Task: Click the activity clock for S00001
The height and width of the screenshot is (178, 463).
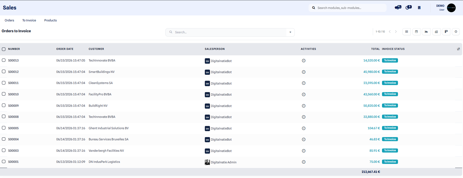Action: coord(304,162)
